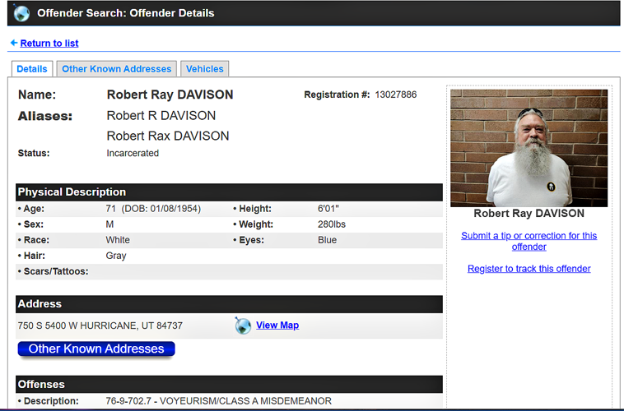Click the blue Other Known Addresses button
The image size is (624, 411).
96,349
